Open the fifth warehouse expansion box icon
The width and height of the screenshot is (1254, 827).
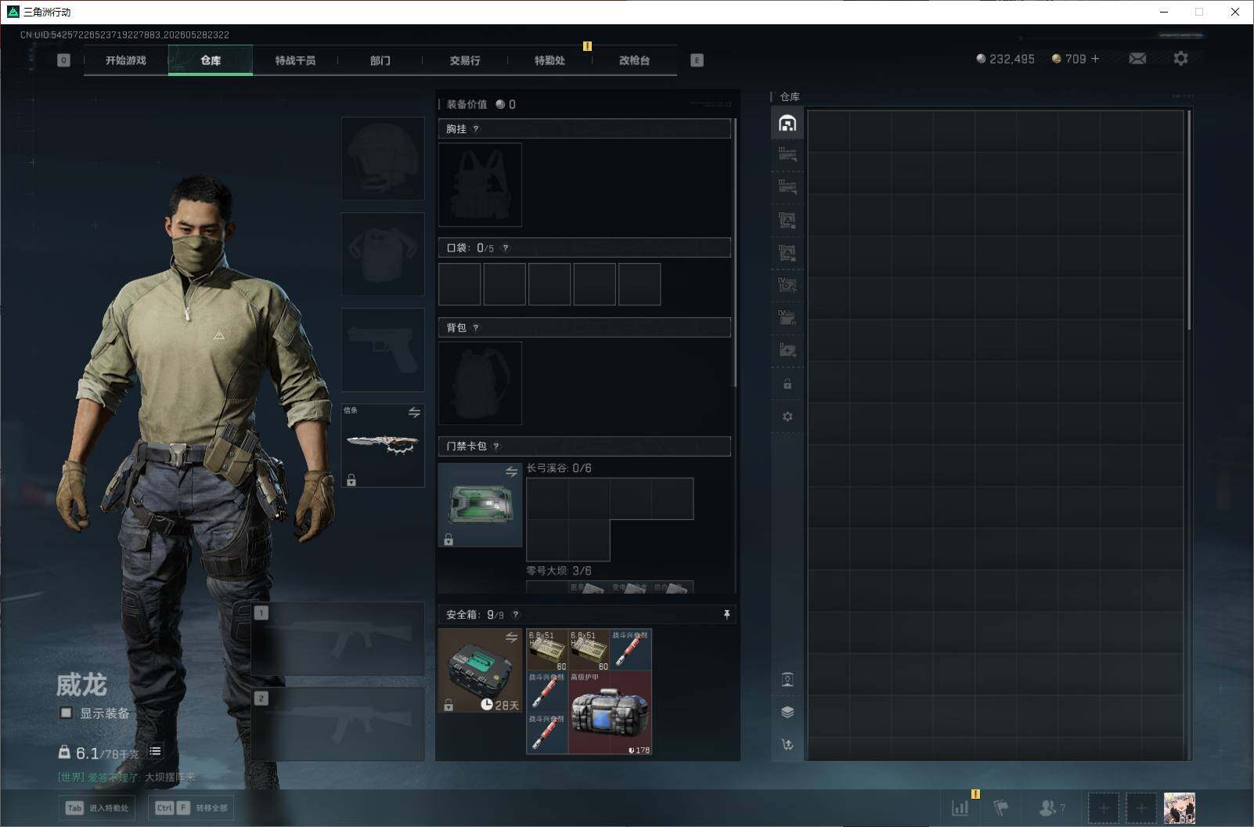click(787, 285)
